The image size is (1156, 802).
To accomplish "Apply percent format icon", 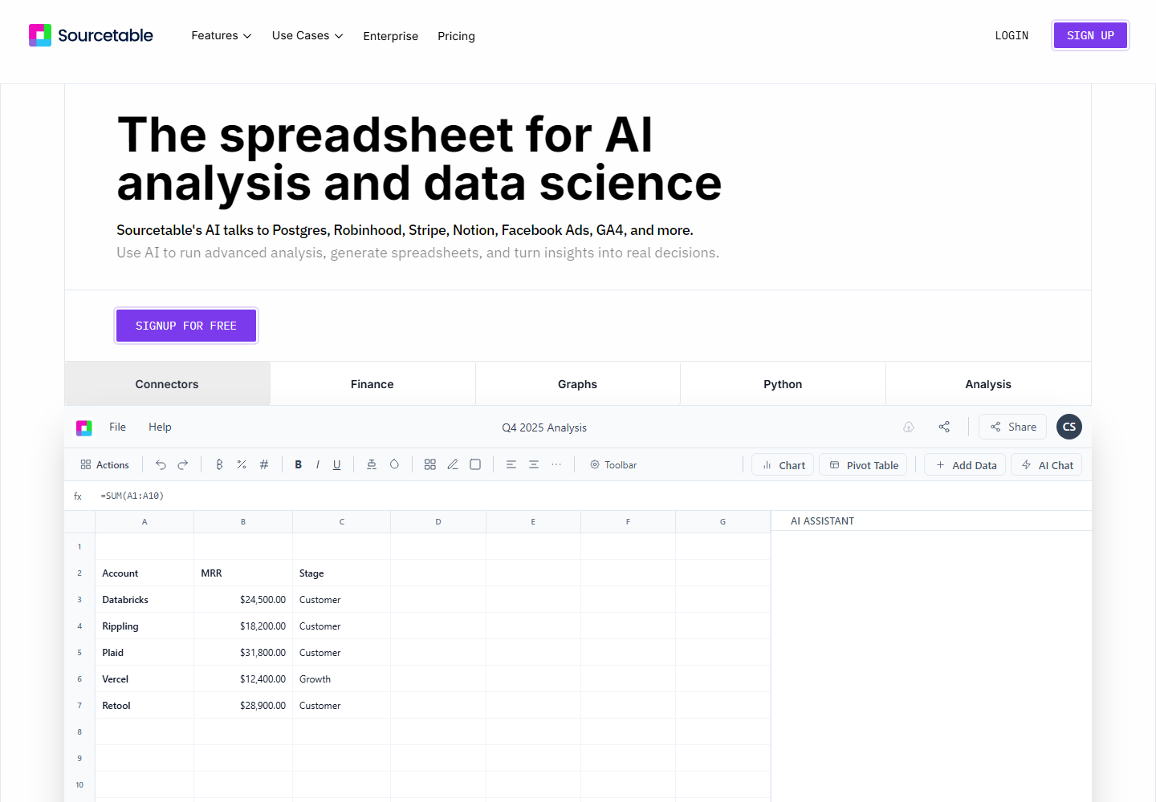I will [x=242, y=465].
